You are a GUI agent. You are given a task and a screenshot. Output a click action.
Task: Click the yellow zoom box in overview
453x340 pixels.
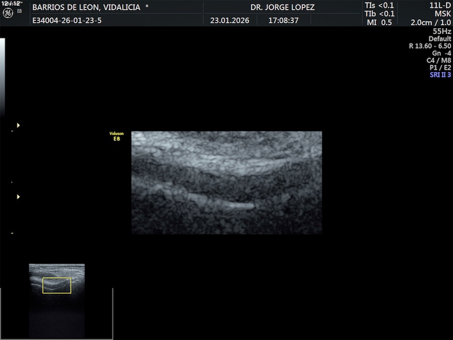pos(57,285)
